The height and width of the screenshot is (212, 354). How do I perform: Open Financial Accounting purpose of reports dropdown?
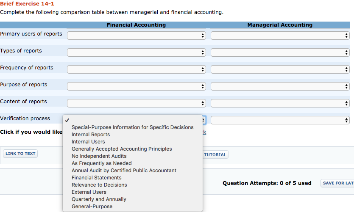(136, 86)
